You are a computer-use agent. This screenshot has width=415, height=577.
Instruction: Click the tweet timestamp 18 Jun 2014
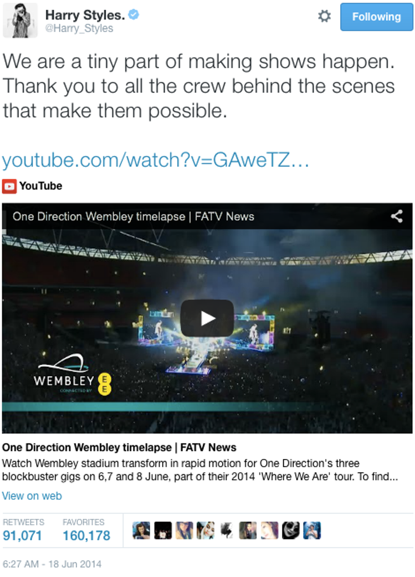[x=52, y=564]
